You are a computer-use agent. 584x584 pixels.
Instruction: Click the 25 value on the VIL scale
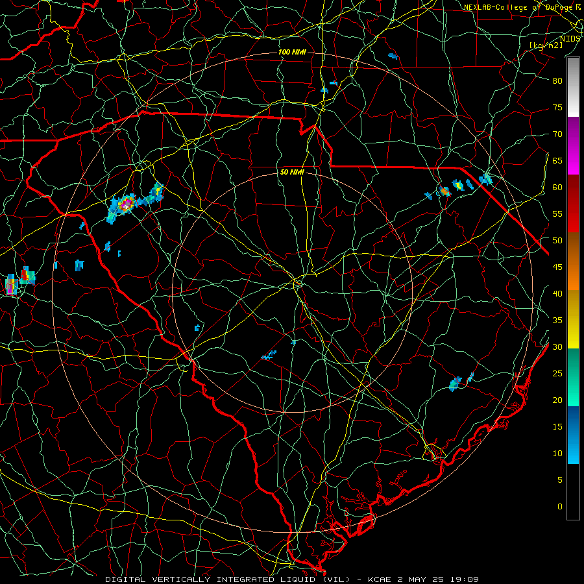pyautogui.click(x=557, y=374)
